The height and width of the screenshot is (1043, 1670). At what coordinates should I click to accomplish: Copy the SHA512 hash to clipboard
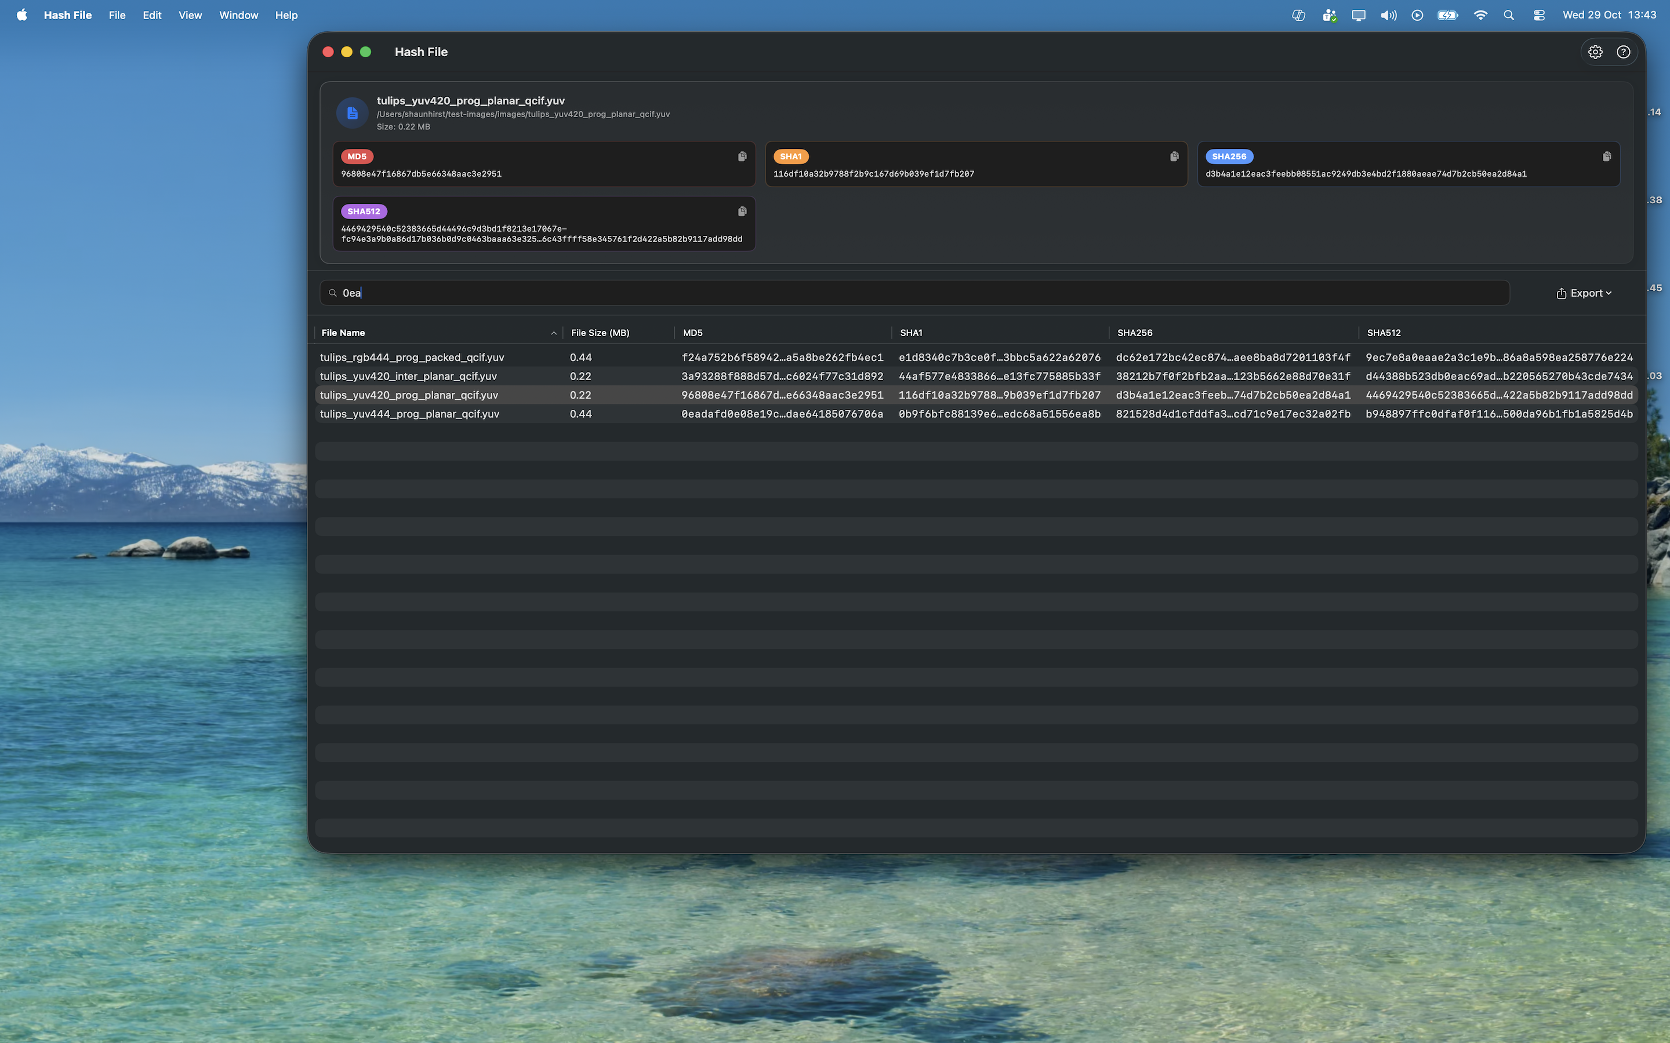(742, 211)
